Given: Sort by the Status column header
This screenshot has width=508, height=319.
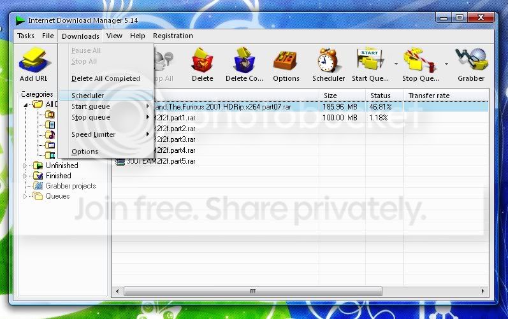Looking at the screenshot, I should [384, 96].
